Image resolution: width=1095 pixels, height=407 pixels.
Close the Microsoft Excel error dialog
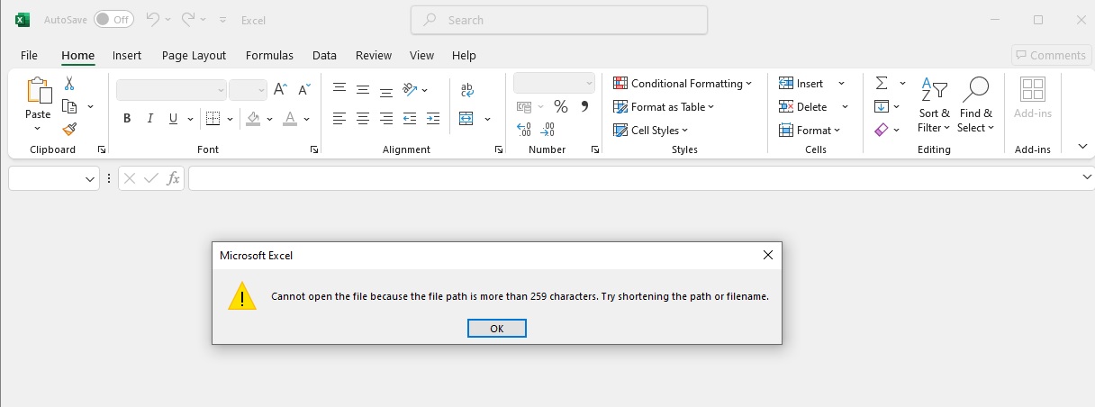767,255
